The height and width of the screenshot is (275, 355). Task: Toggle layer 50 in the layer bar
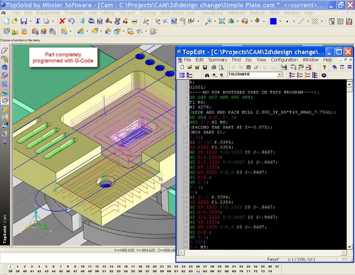click(97, 271)
